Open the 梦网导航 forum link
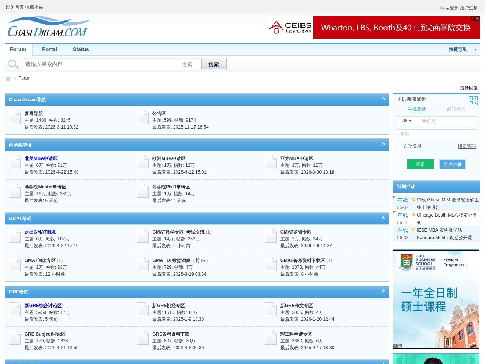The image size is (485, 364). pyautogui.click(x=34, y=113)
